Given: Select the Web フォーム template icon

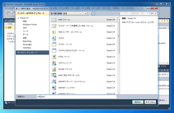Looking at the screenshot, I should coord(54,20).
